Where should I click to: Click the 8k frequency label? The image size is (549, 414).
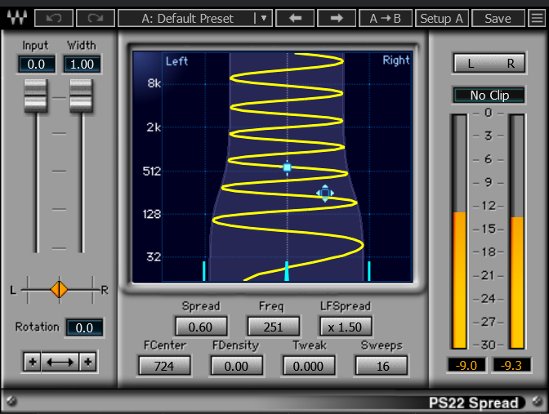[x=154, y=83]
